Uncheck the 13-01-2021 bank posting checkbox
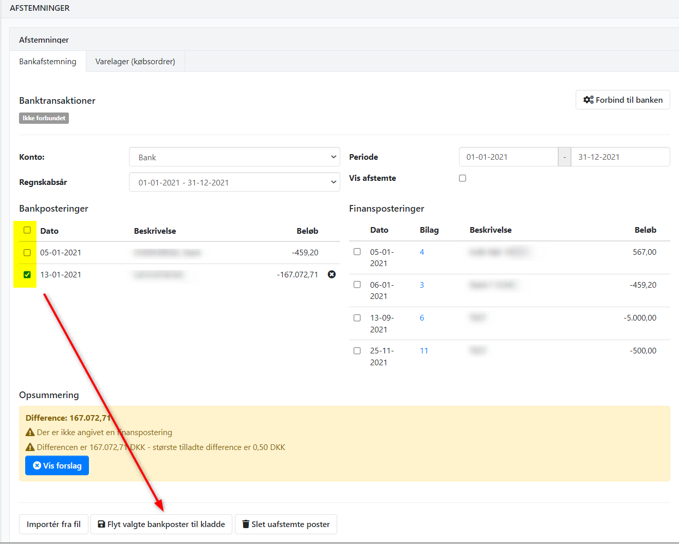Image resolution: width=679 pixels, height=544 pixels. click(27, 274)
